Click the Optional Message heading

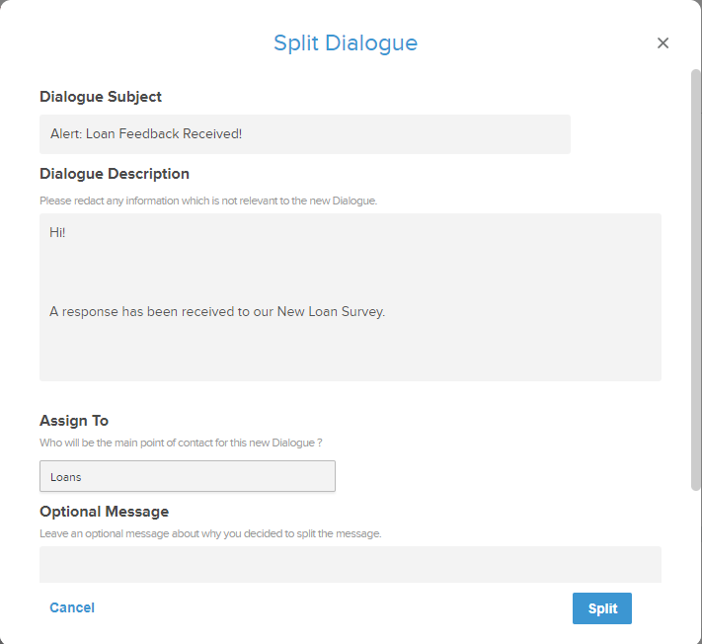click(104, 512)
